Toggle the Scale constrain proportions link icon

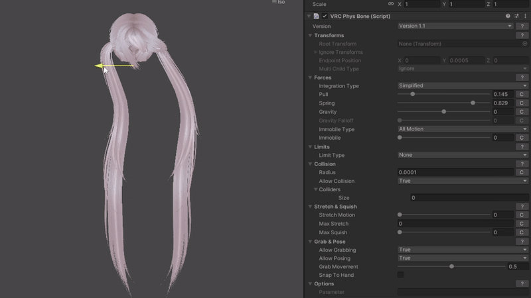coord(391,4)
